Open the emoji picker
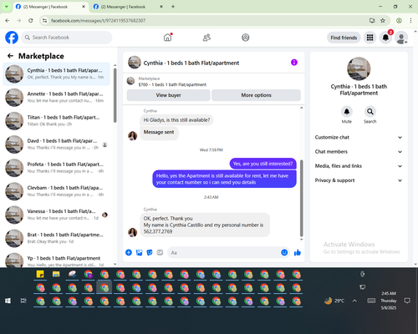This screenshot has width=418, height=334. (x=284, y=252)
